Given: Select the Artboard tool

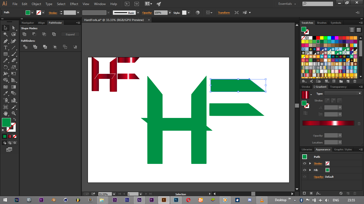Looking at the screenshot, I should (5, 107).
